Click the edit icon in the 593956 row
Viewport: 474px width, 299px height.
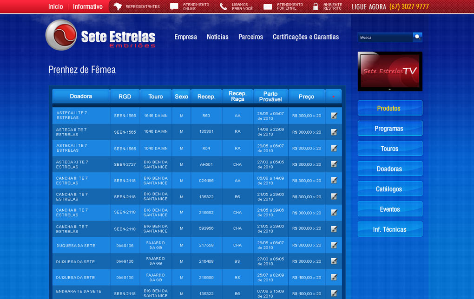[x=334, y=229]
